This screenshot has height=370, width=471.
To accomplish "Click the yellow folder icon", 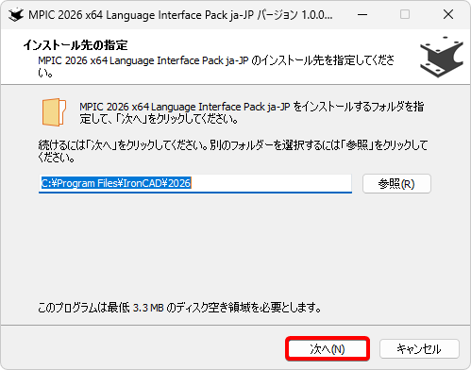I will [54, 112].
